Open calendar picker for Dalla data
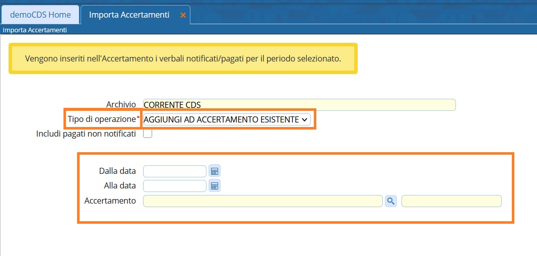 pyautogui.click(x=215, y=171)
